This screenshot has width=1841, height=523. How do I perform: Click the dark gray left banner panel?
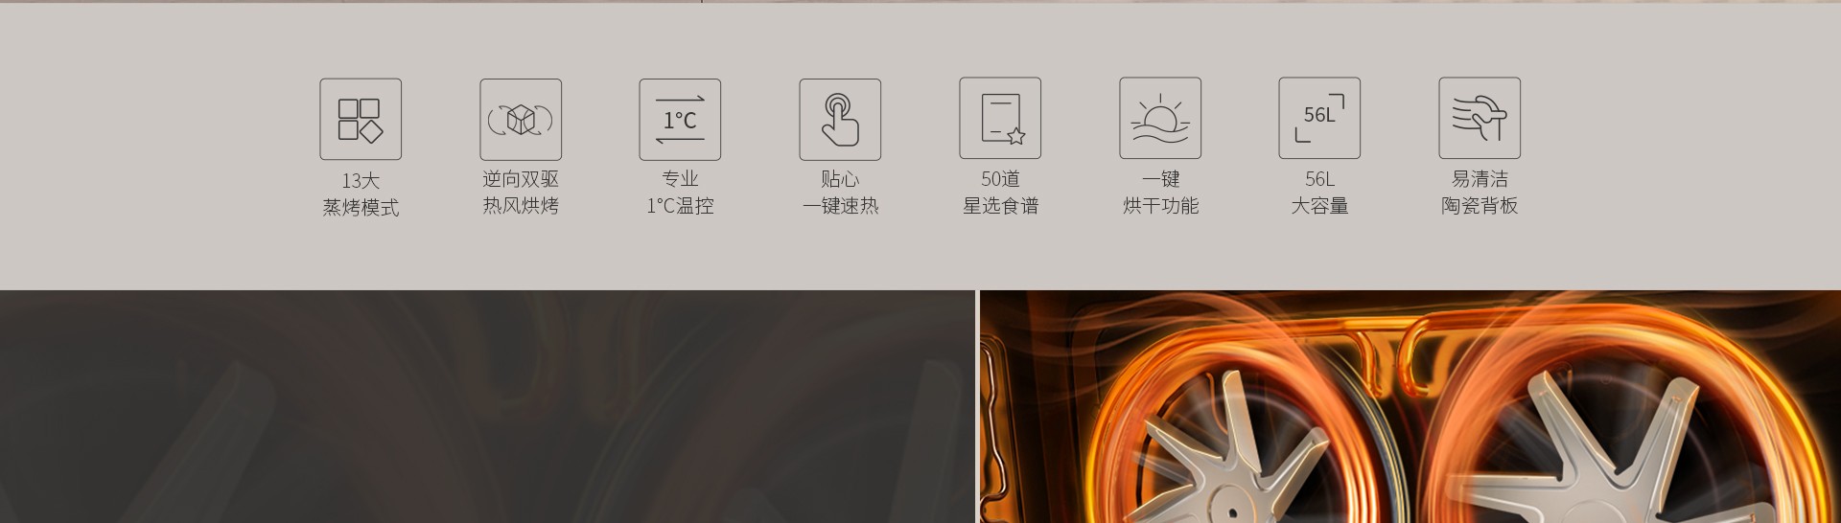click(487, 406)
